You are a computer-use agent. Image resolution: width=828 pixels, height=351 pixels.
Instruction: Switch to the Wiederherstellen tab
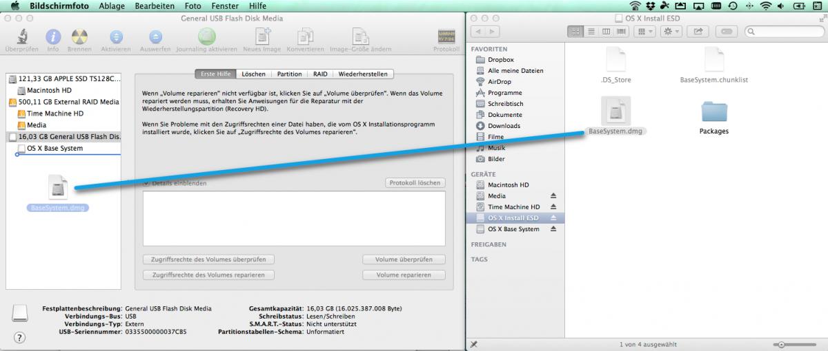click(x=363, y=74)
